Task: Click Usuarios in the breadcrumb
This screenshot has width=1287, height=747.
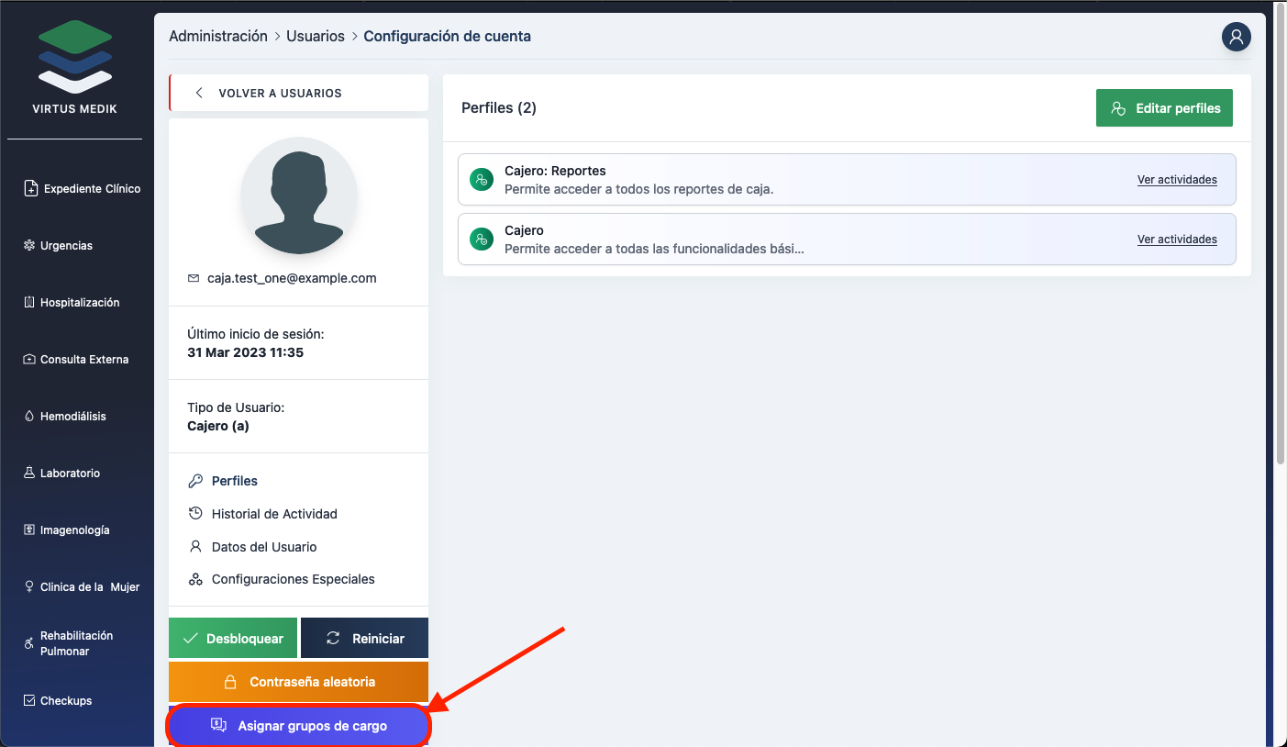Action: (316, 37)
